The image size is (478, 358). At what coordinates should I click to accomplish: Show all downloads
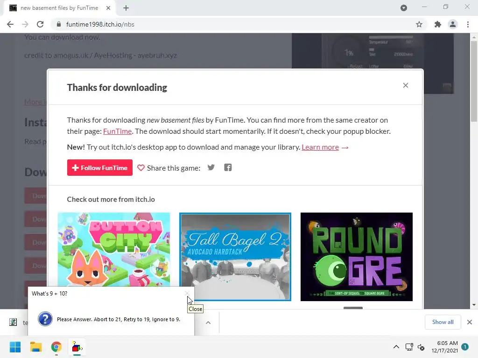tap(443, 322)
